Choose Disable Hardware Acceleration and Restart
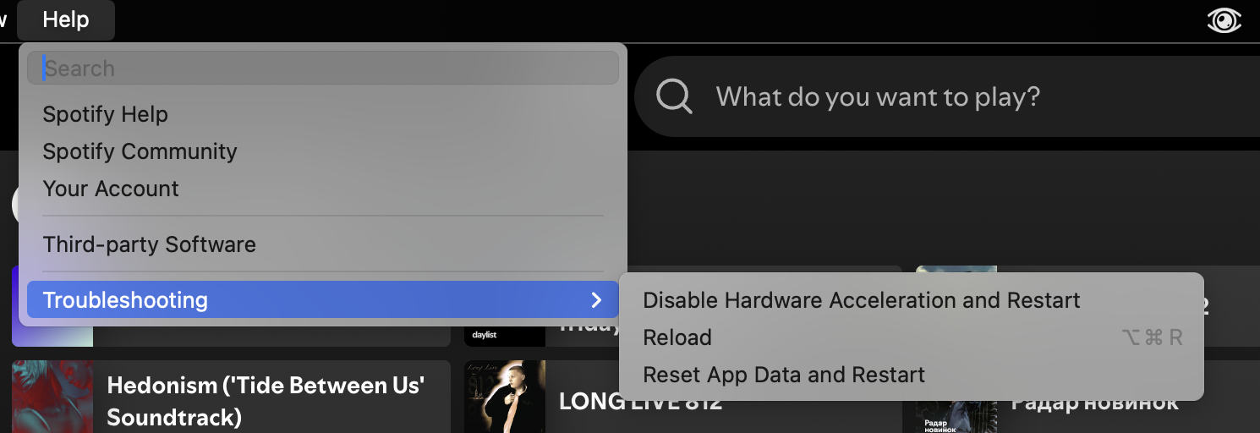1260x433 pixels. [862, 300]
